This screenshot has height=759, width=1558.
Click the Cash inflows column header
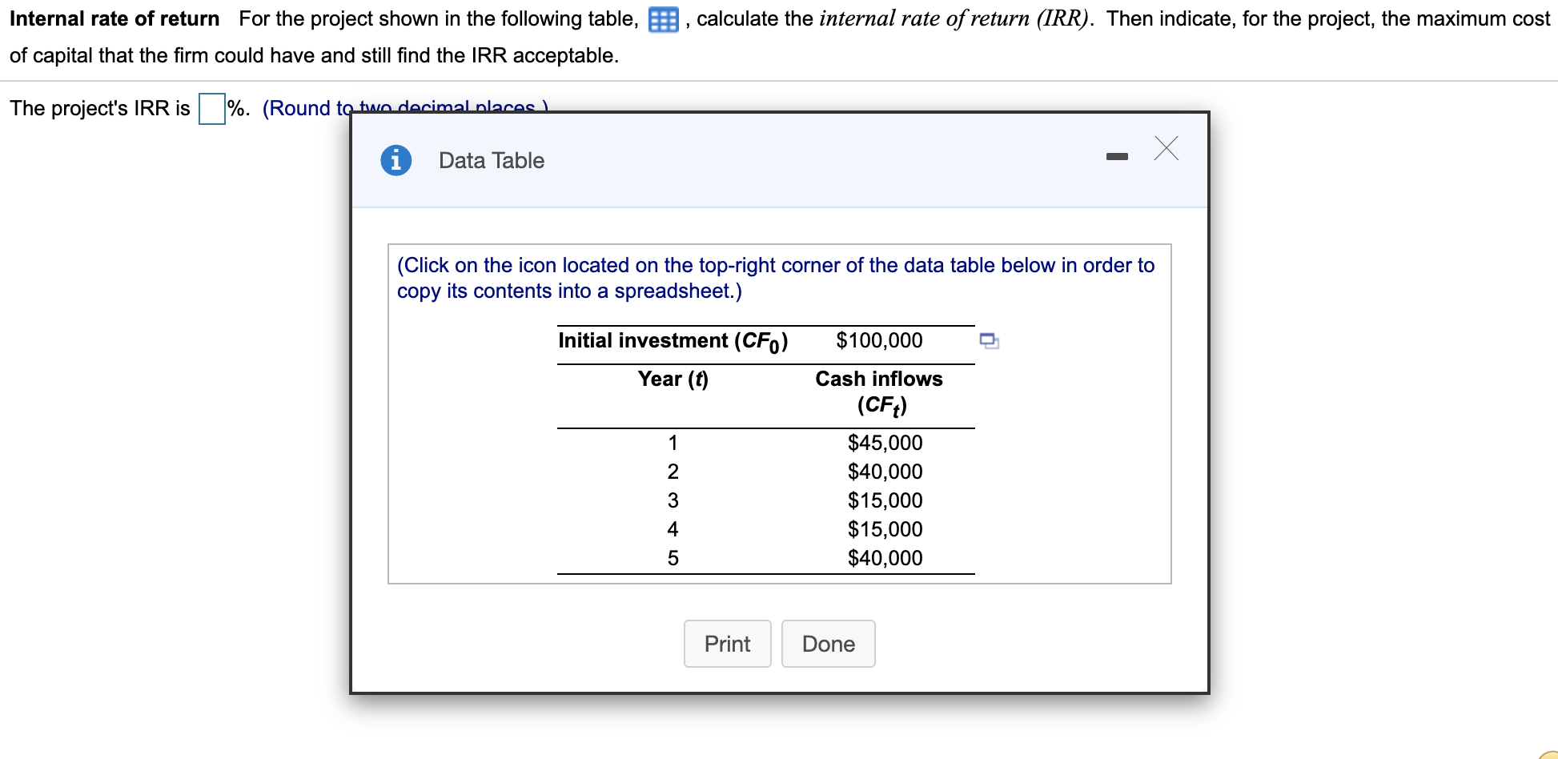[x=878, y=378]
